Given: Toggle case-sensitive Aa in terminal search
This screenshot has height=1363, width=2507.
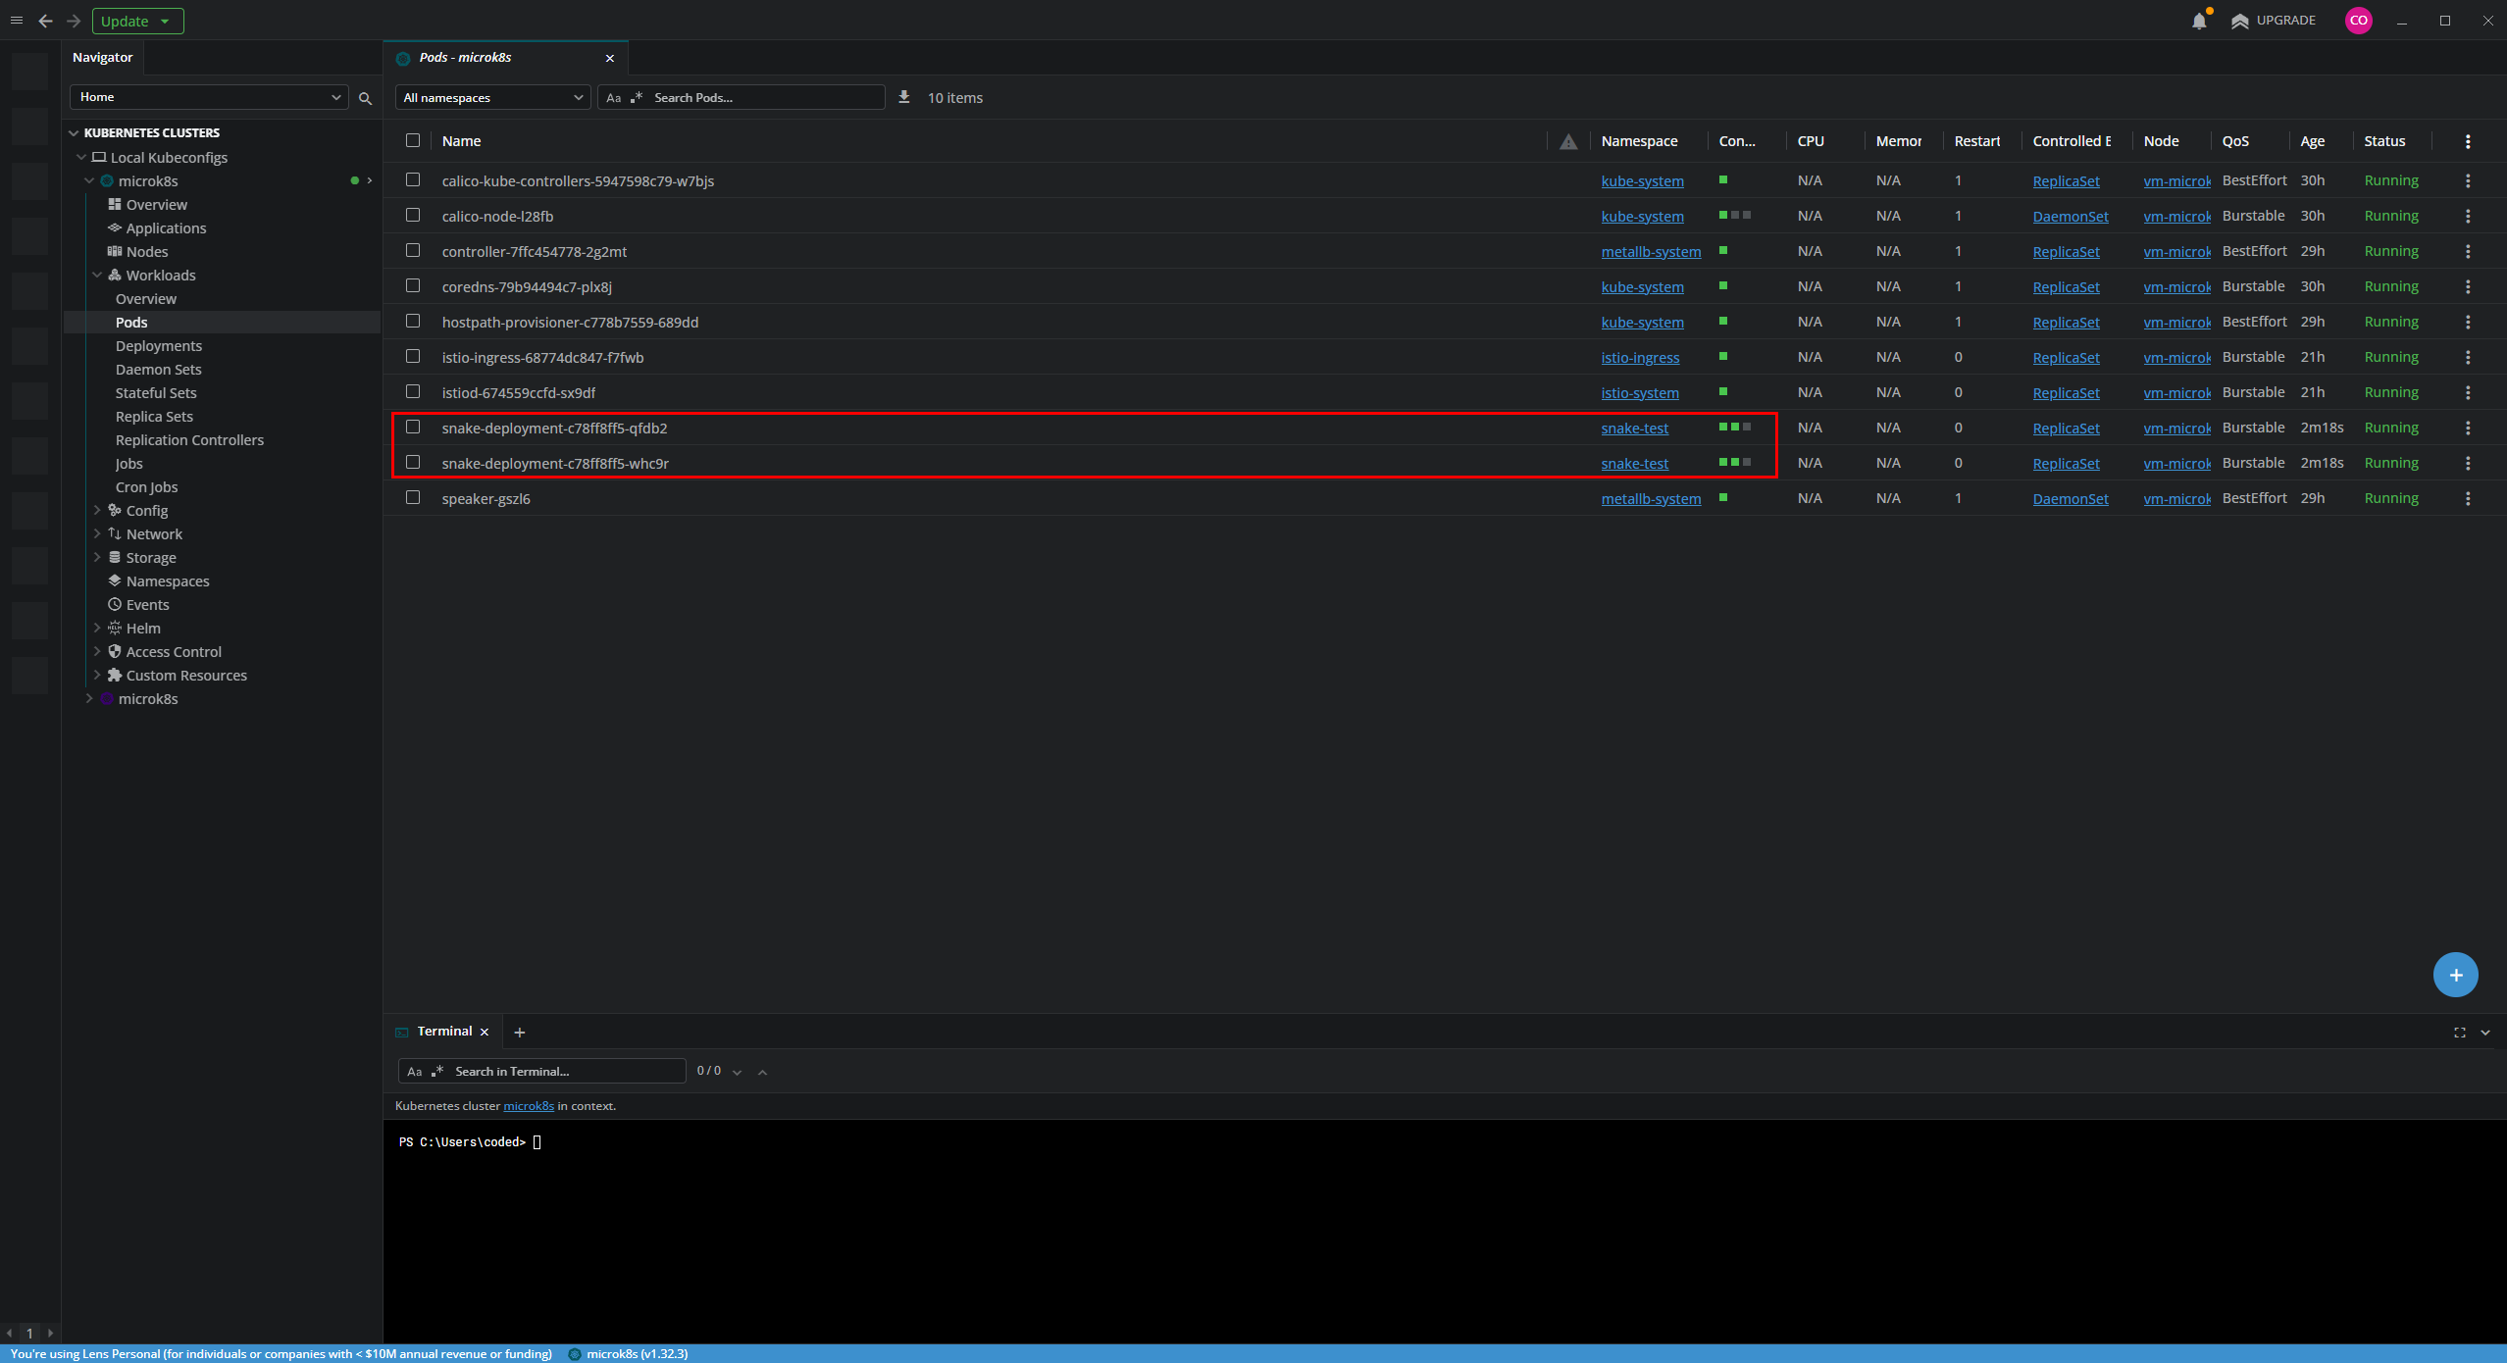Looking at the screenshot, I should pos(414,1072).
